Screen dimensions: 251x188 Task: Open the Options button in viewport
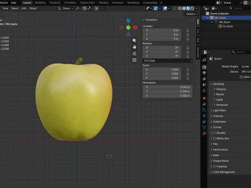pos(192,14)
